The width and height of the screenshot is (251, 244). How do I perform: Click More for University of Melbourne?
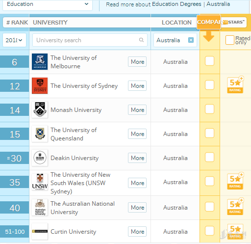[x=137, y=62]
